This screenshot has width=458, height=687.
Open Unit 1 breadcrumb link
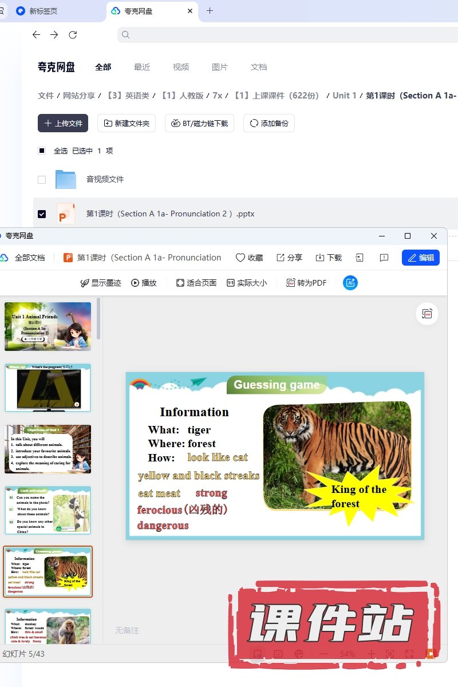(344, 96)
